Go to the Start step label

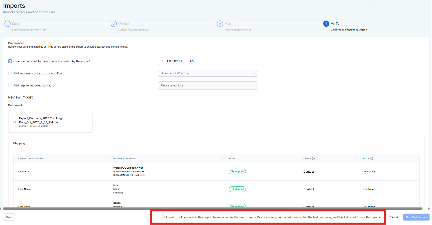[16, 24]
